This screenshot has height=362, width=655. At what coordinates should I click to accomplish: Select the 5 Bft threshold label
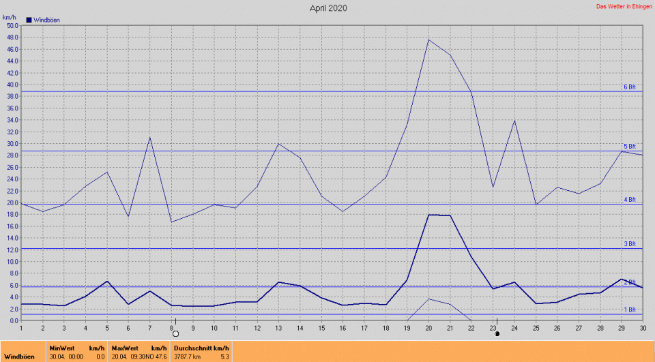coord(629,147)
